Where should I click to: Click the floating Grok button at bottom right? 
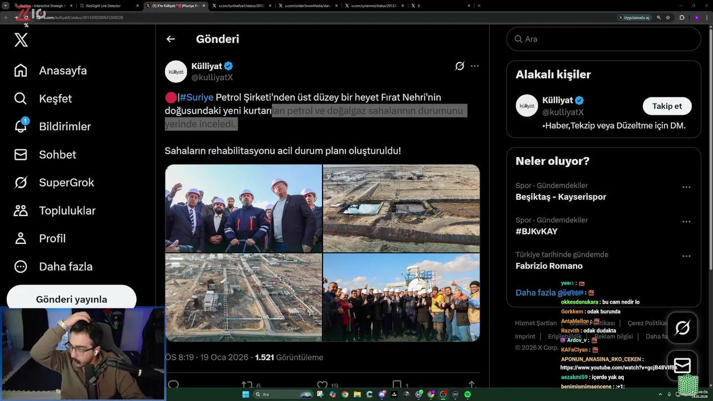682,328
